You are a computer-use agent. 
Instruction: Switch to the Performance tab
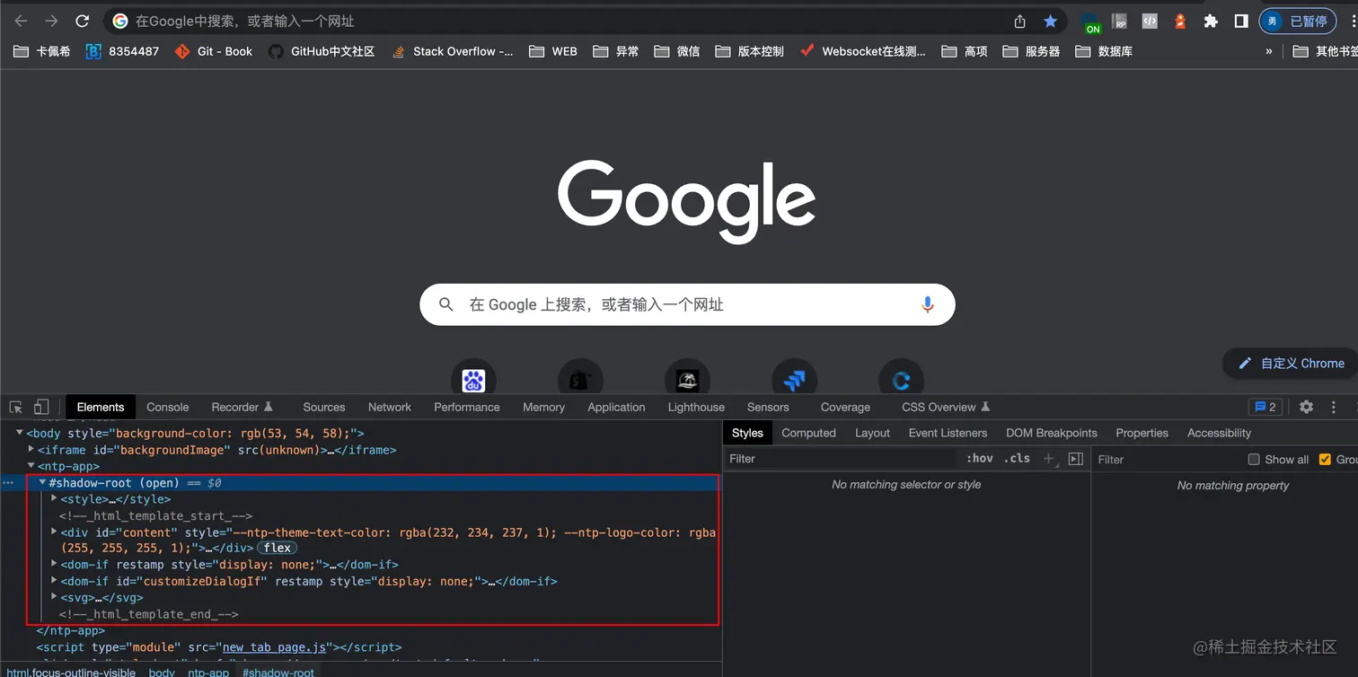[467, 407]
